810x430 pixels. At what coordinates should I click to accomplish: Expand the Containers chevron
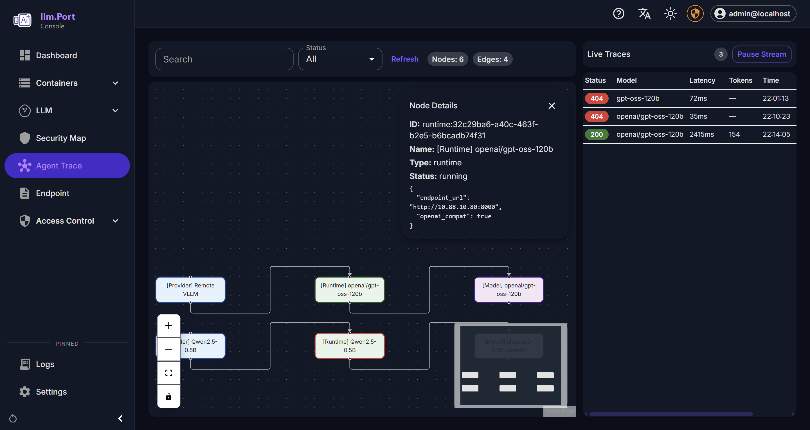pyautogui.click(x=115, y=83)
